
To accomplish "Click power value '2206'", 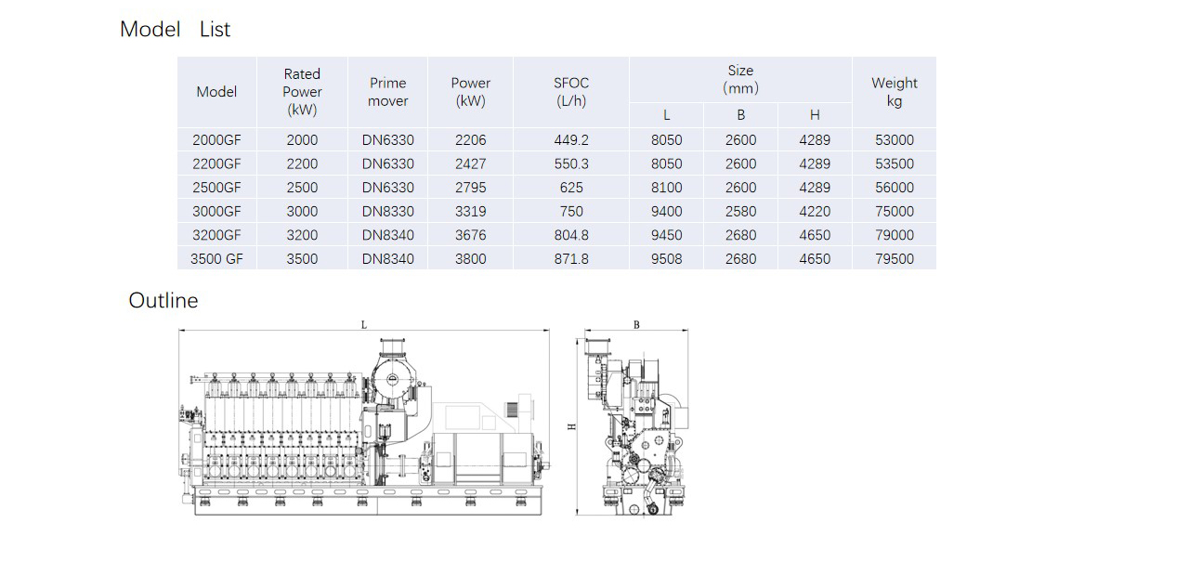I will point(470,140).
